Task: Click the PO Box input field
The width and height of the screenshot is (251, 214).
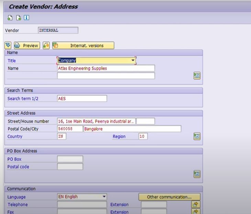Action: pyautogui.click(x=70, y=159)
